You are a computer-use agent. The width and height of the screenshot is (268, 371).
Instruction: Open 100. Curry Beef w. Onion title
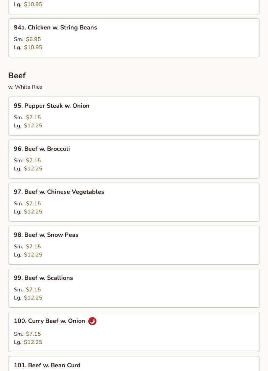[49, 321]
